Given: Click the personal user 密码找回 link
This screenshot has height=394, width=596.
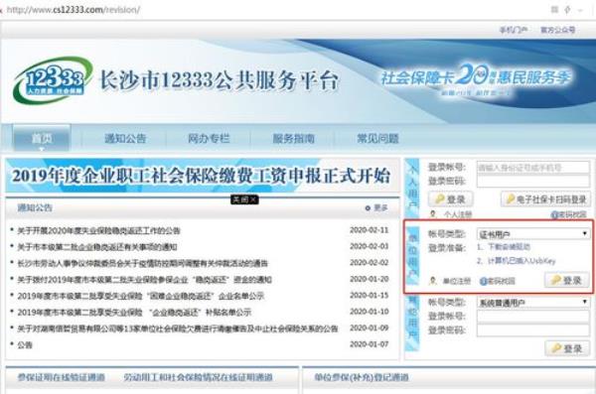Looking at the screenshot, I should [x=572, y=215].
